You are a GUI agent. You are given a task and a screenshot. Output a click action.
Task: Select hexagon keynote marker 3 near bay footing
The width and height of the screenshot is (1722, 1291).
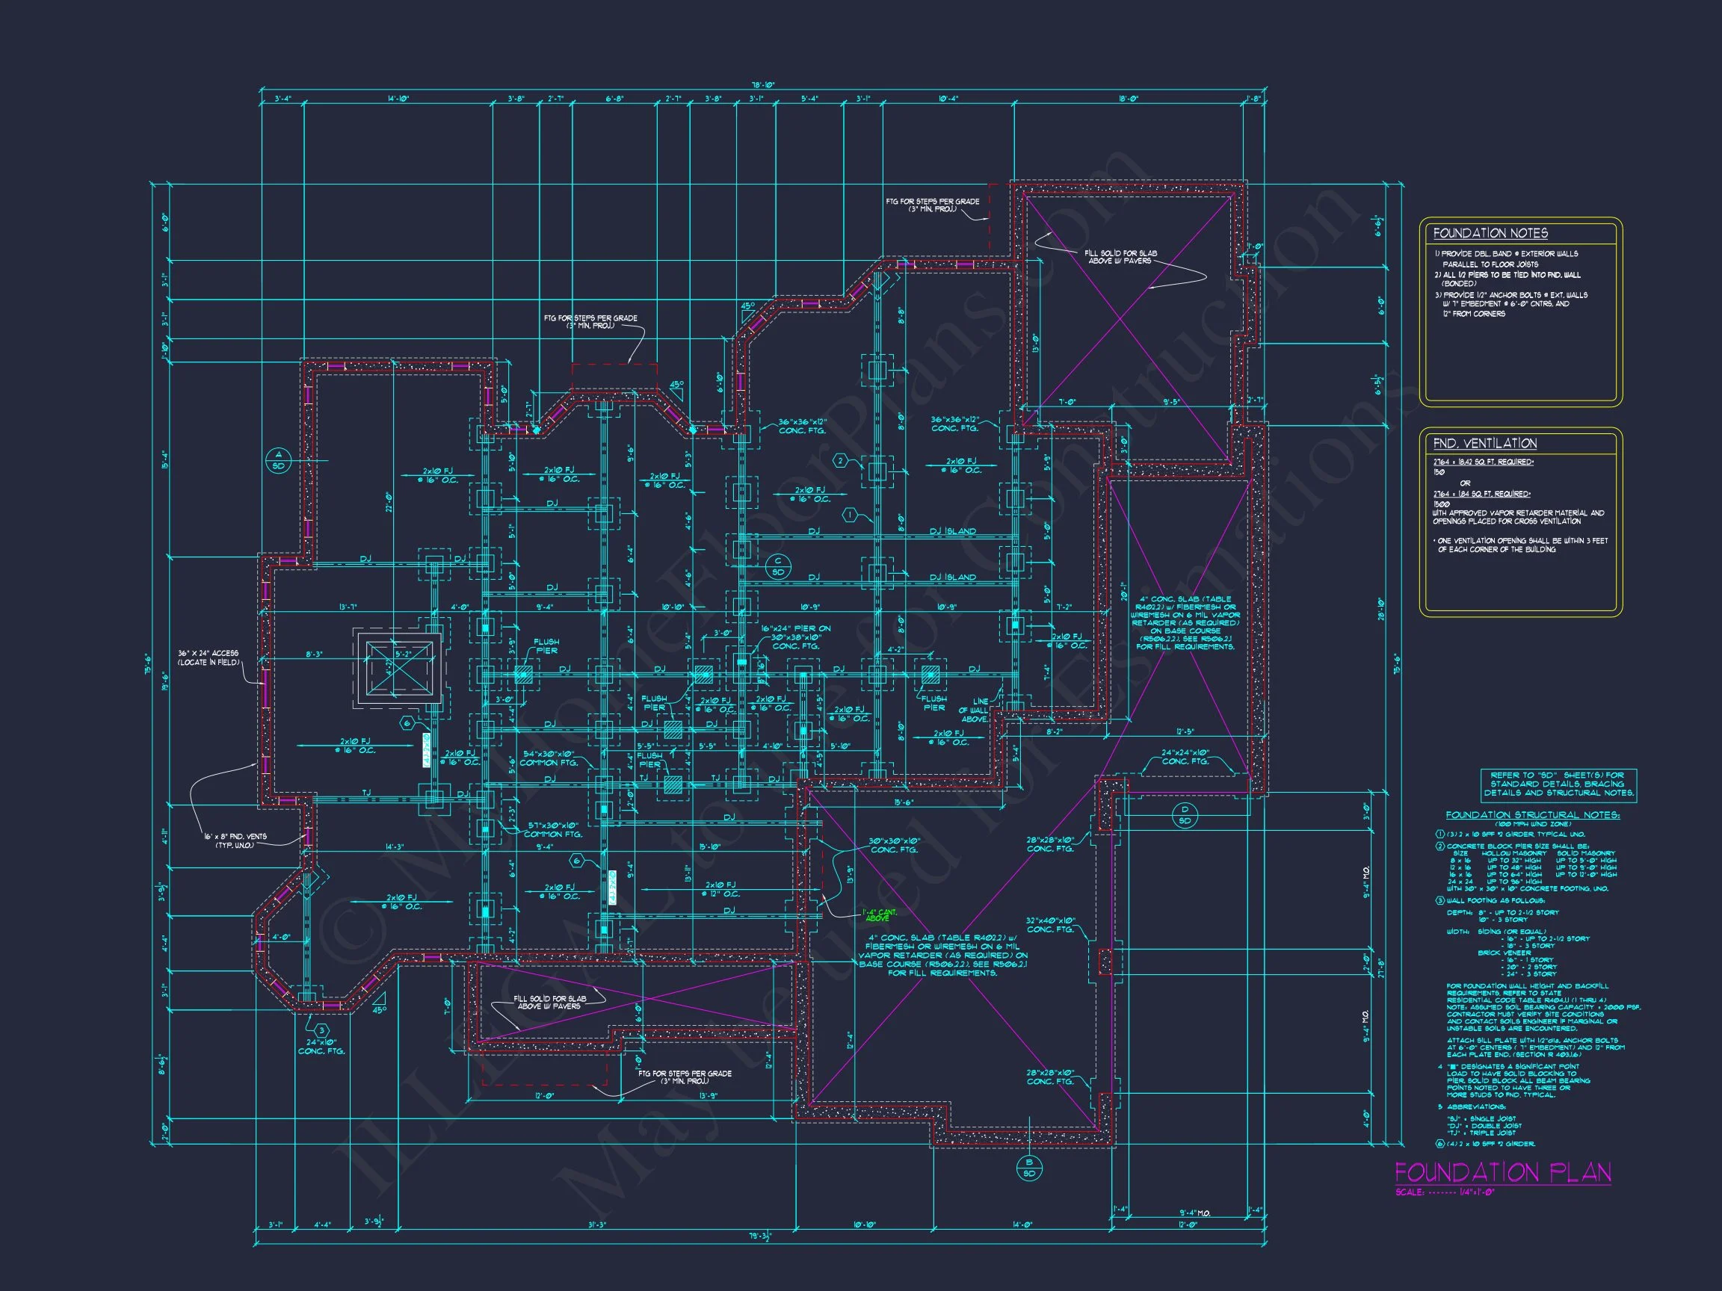pyautogui.click(x=321, y=1030)
